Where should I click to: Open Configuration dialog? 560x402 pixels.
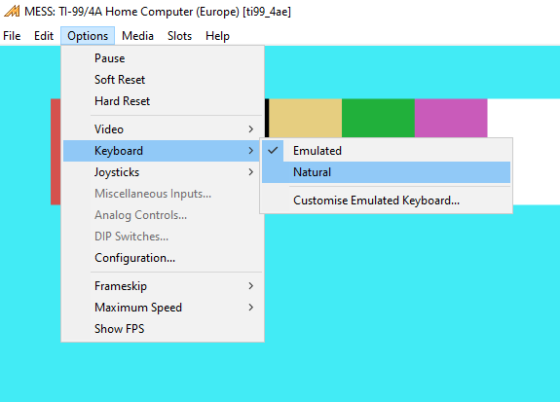[x=163, y=258]
